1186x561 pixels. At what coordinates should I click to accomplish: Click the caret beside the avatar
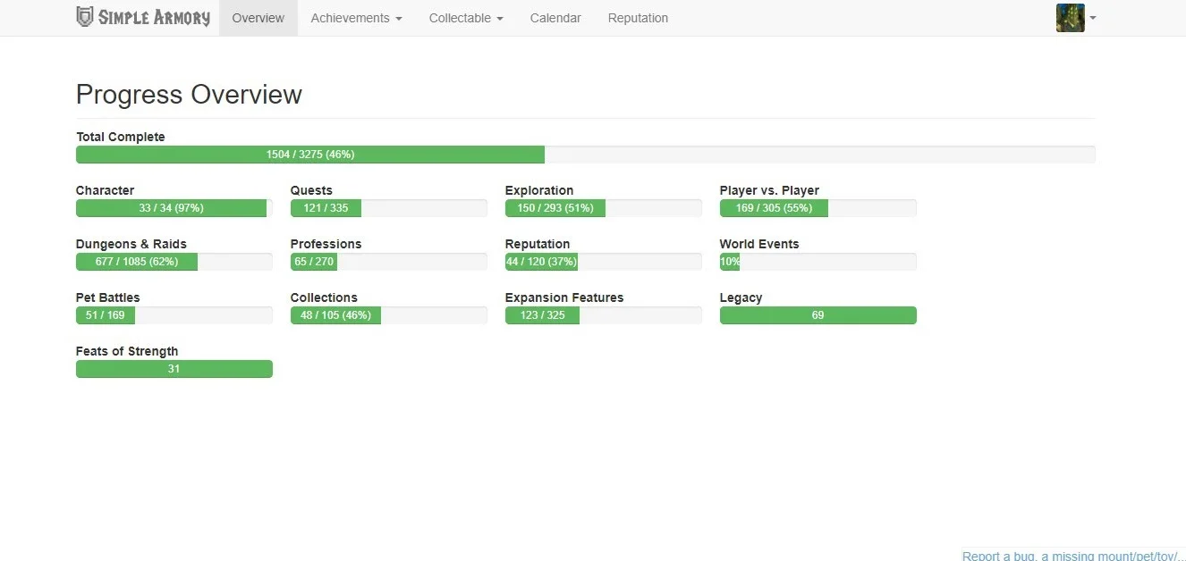1093,18
